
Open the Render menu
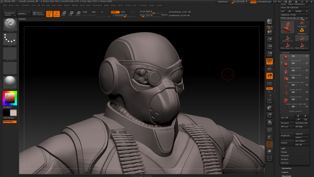tap(106, 6)
